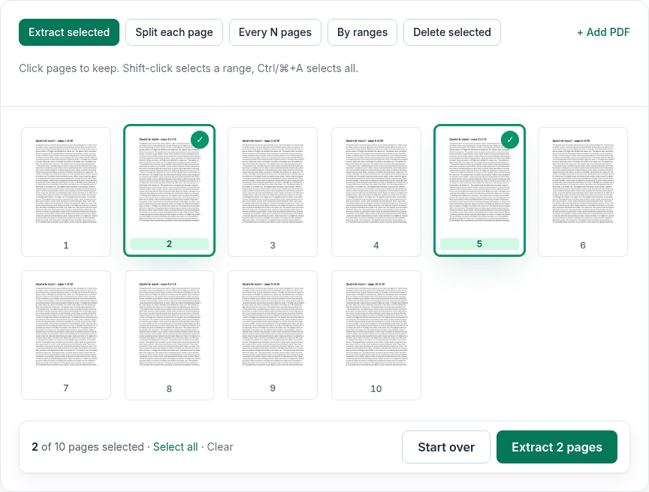Screen dimensions: 649x492
Task: Uncheck the checkmark badge on page 2
Action: (x=200, y=140)
